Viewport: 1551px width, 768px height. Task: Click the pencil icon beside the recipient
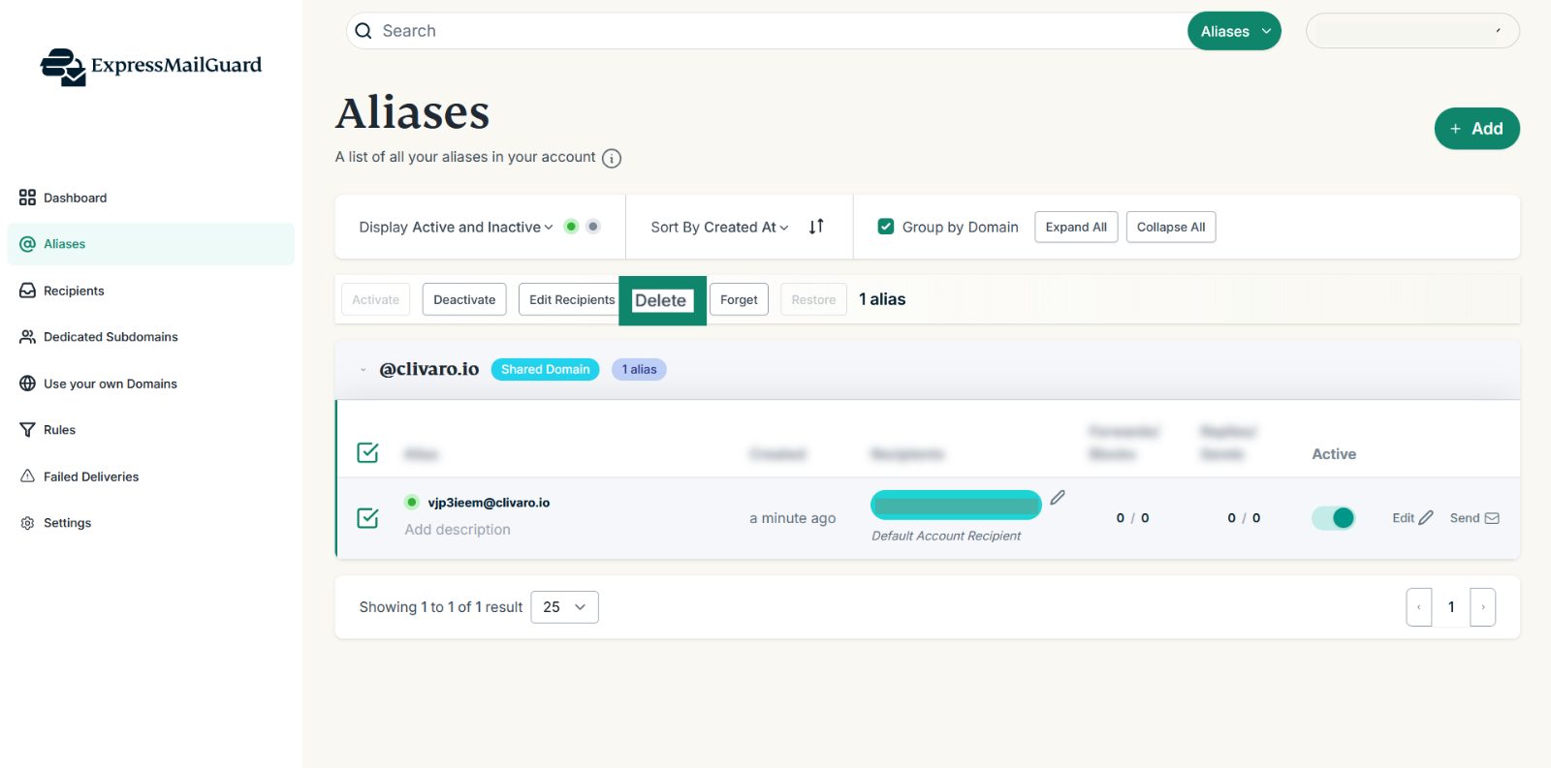[x=1058, y=497]
